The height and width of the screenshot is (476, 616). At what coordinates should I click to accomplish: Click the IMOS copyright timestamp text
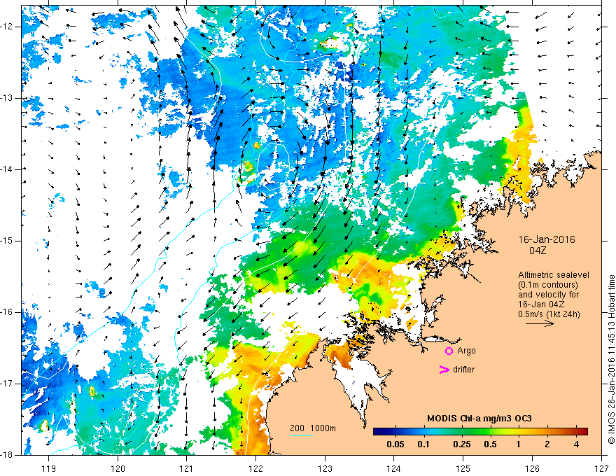point(611,359)
